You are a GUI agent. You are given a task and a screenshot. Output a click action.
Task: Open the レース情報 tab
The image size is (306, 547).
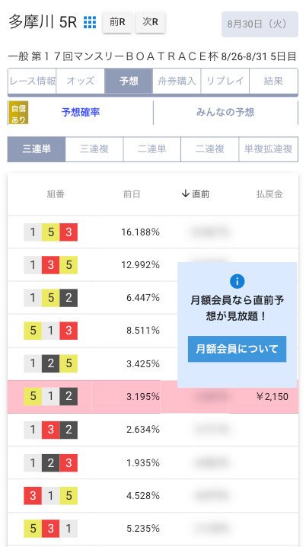click(32, 81)
